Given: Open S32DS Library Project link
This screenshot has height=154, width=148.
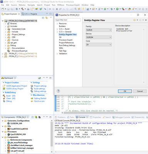Looking at the screenshot, I should pyautogui.click(x=15, y=89).
